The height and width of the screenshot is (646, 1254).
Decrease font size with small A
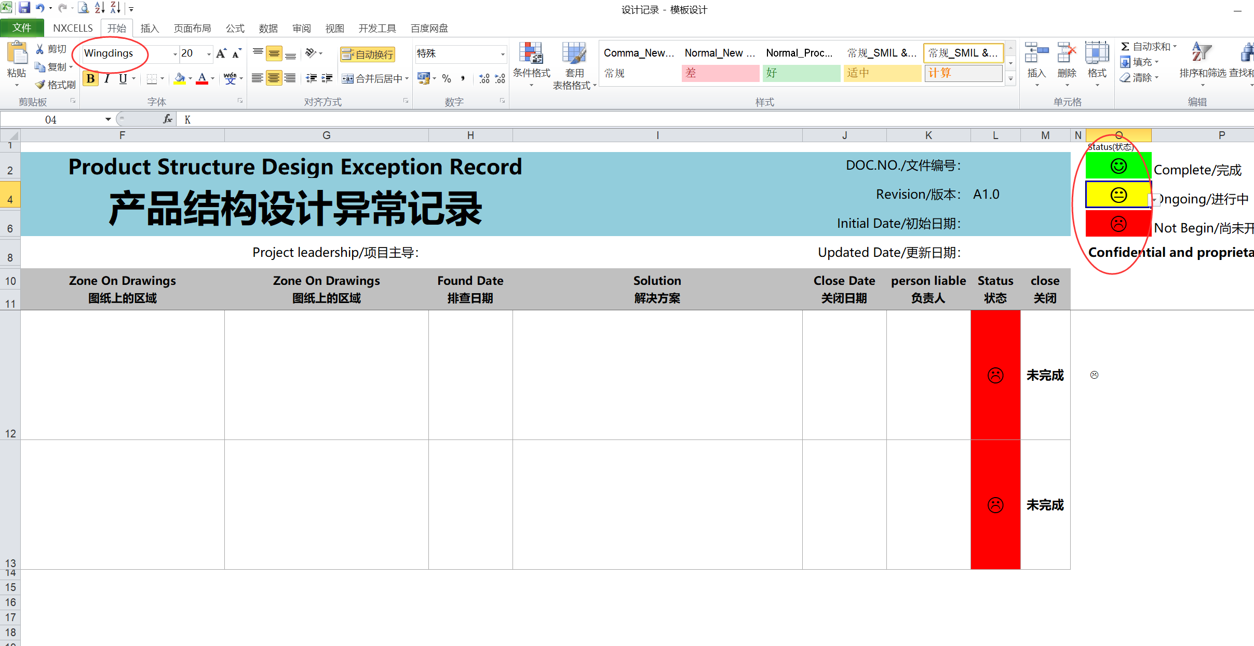(x=237, y=53)
